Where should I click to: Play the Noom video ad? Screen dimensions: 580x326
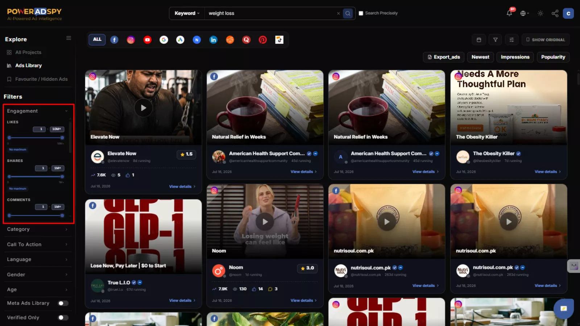point(265,222)
